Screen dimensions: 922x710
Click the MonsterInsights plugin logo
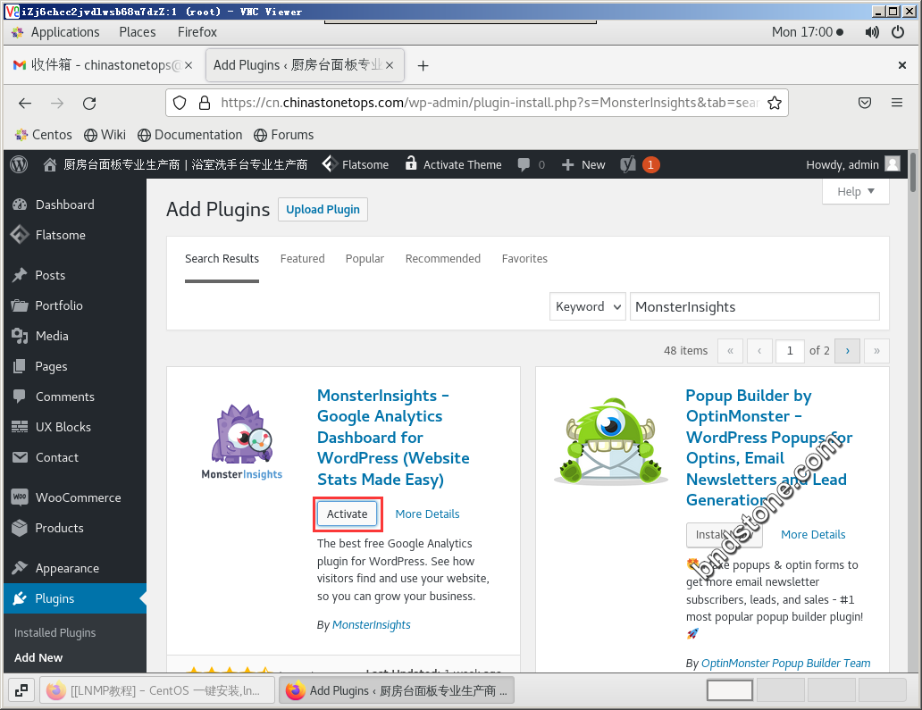(242, 442)
